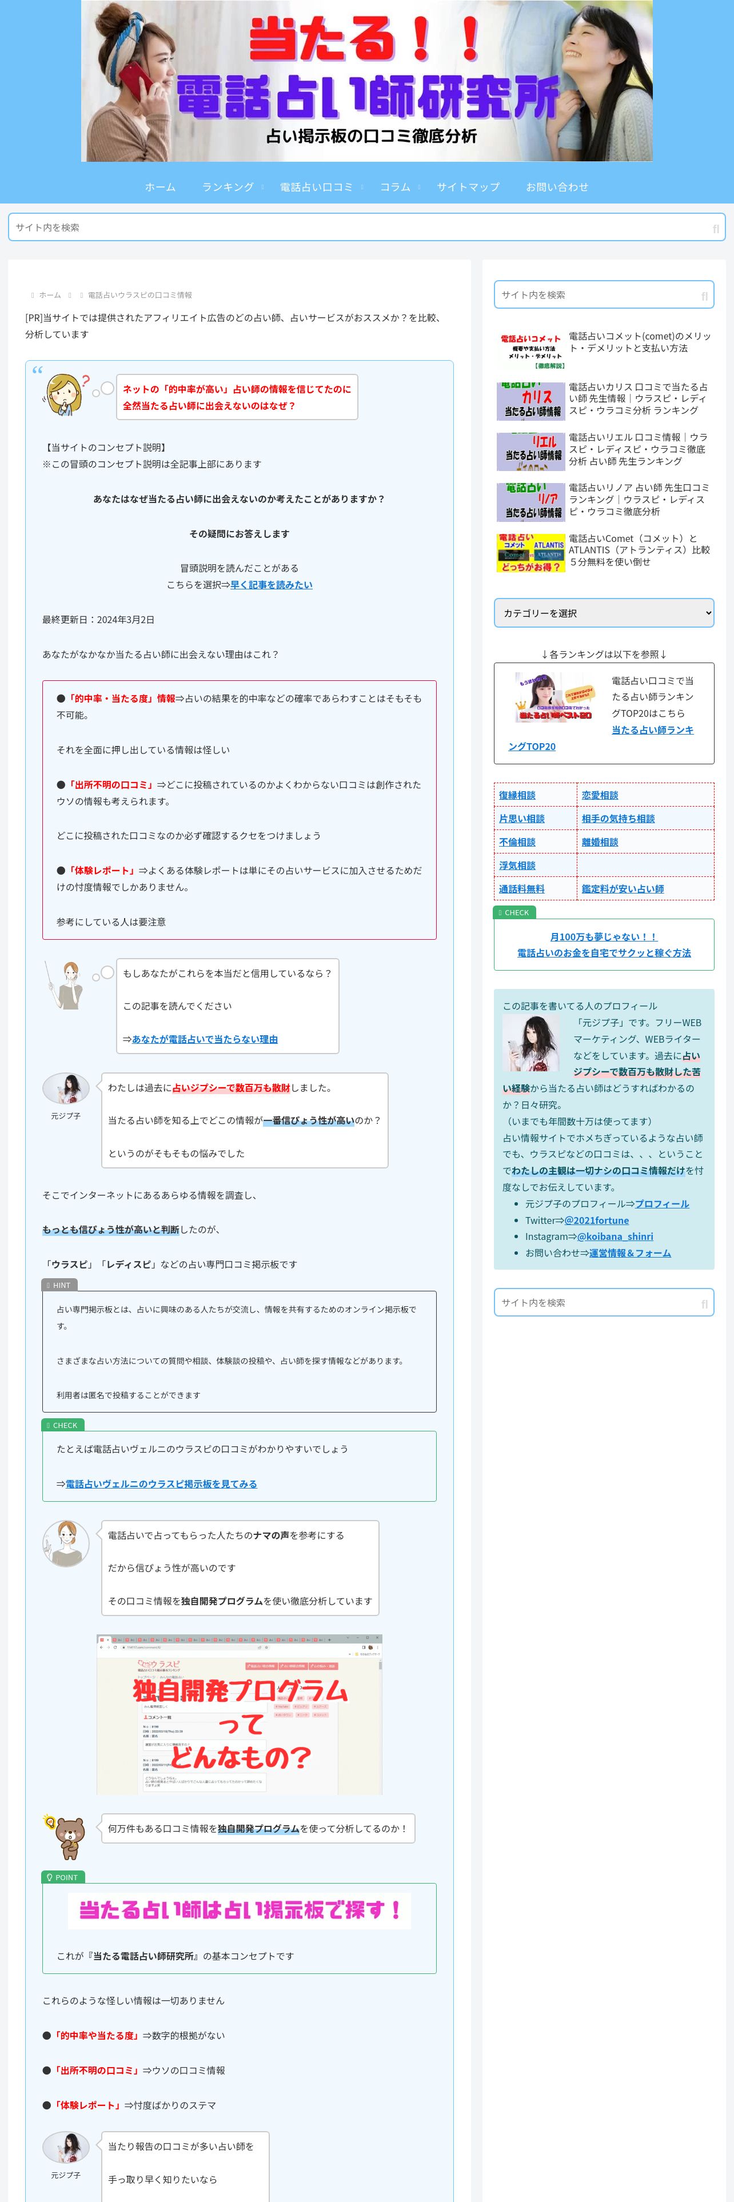Open 片思い相談 category link
Viewport: 734px width, 2202px height.
click(x=521, y=818)
